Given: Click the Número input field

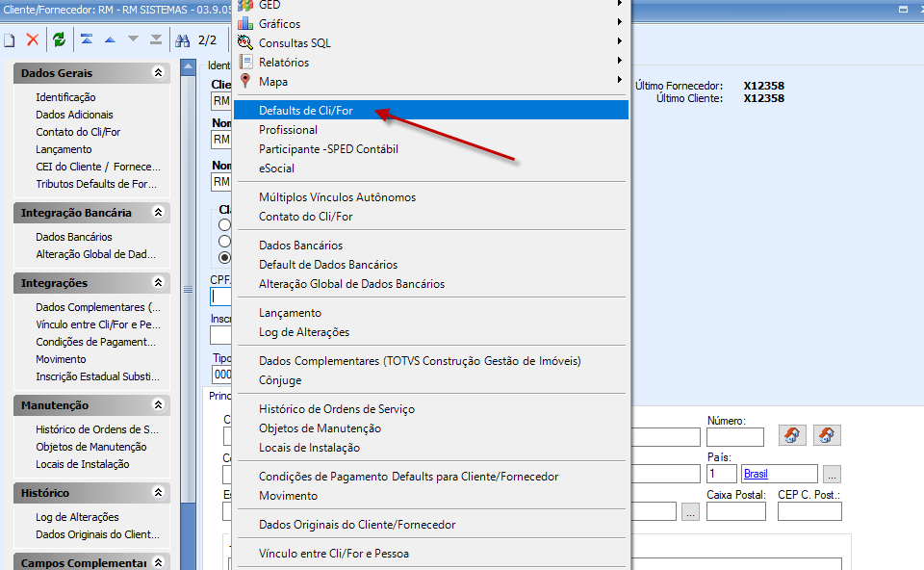Looking at the screenshot, I should pyautogui.click(x=734, y=437).
